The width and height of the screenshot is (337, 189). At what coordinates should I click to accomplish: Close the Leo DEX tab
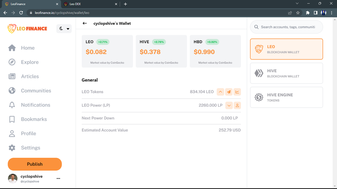pyautogui.click(x=116, y=4)
